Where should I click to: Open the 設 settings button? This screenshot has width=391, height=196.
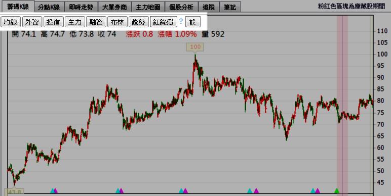193,22
